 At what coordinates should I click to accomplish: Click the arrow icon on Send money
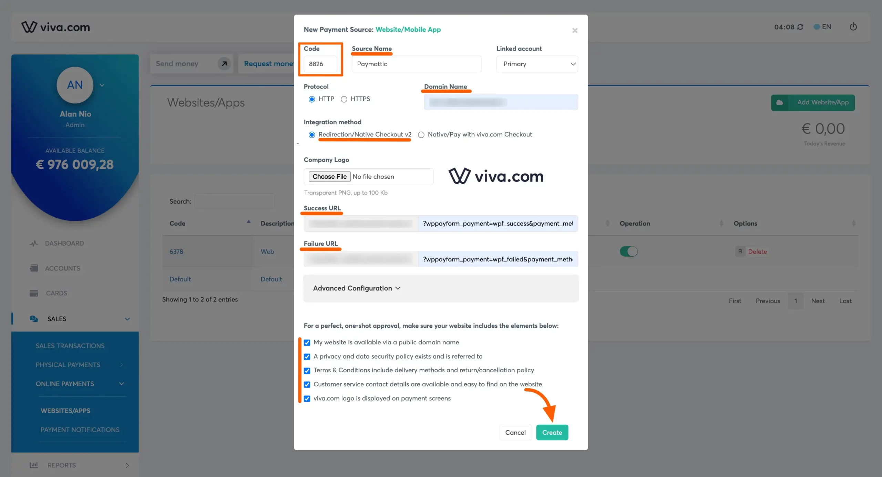224,63
